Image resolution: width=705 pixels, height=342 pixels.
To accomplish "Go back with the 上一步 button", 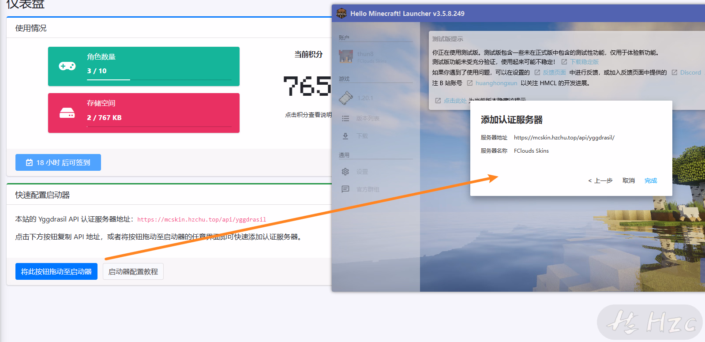I will pyautogui.click(x=600, y=180).
